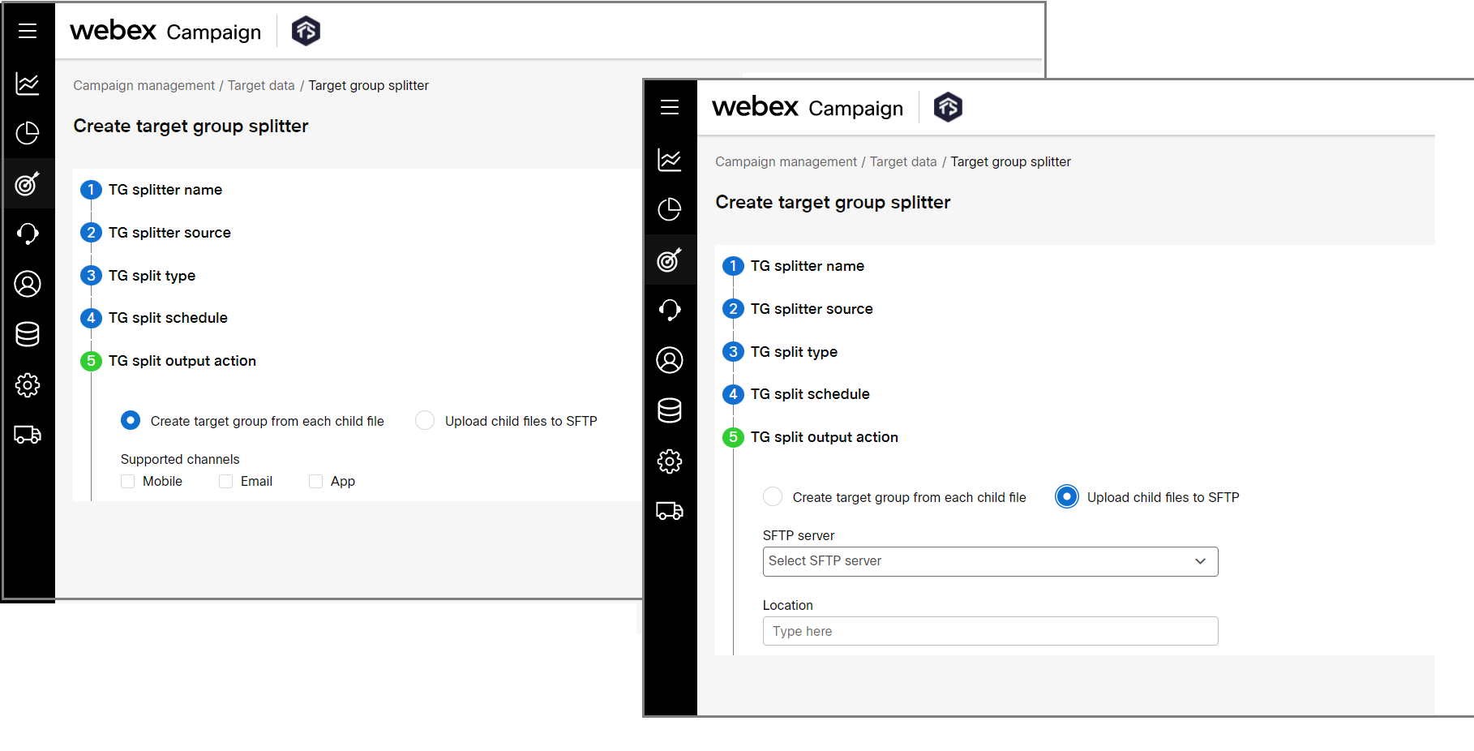Click Target group splitter breadcrumb in back window

[368, 85]
